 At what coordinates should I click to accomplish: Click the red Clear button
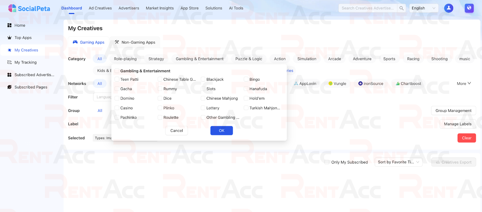(x=467, y=138)
